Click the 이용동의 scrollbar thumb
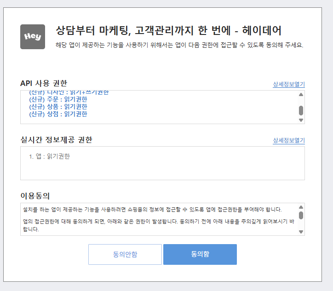333x291 pixels. [x=301, y=215]
